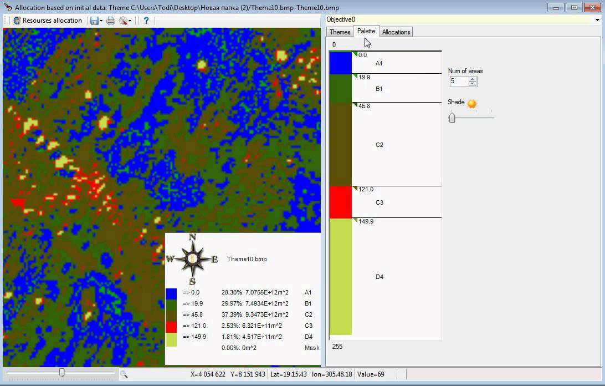Click the save floppy disk icon
The height and width of the screenshot is (386, 605).
pos(94,21)
